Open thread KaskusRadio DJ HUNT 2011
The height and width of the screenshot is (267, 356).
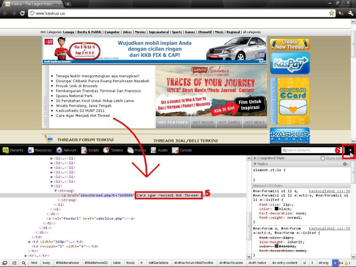point(80,111)
